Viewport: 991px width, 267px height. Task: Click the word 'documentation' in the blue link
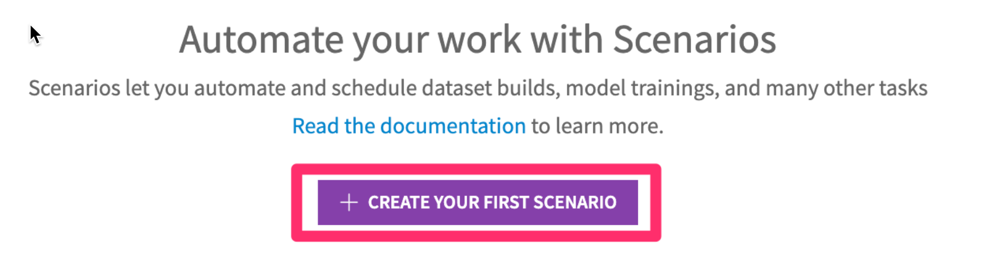(452, 126)
